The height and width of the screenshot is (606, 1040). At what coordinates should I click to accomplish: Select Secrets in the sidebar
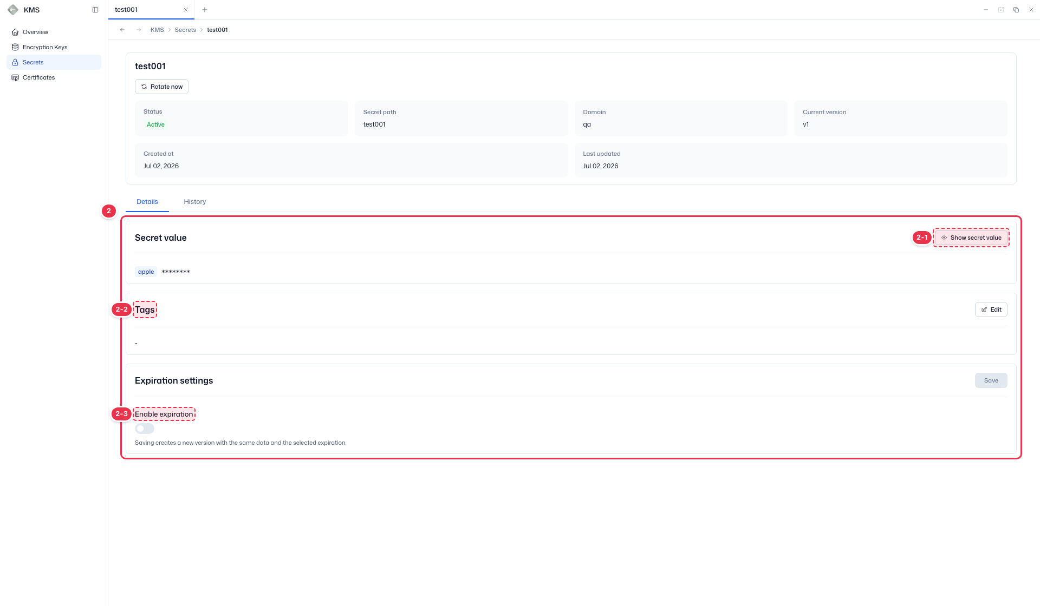(x=54, y=62)
